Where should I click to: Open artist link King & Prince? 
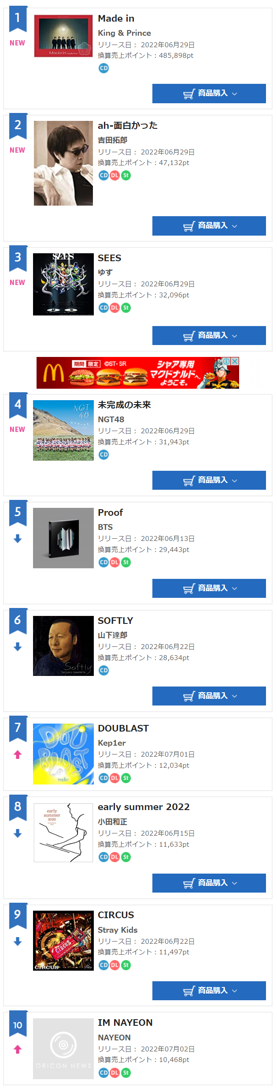(124, 33)
